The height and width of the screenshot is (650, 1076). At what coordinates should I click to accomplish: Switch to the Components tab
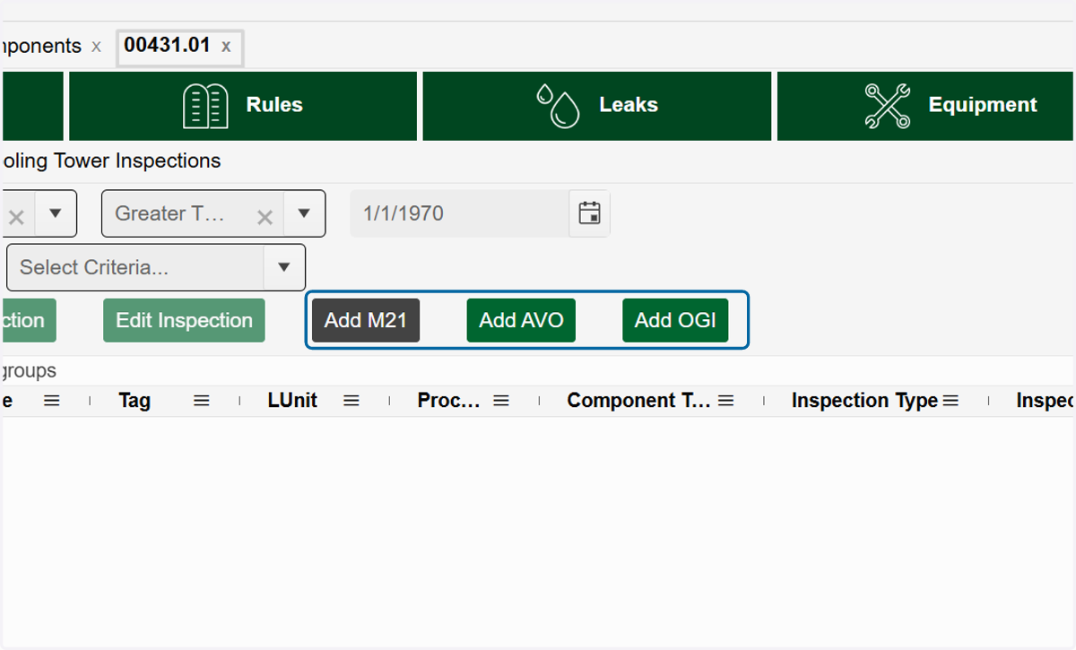[x=40, y=47]
